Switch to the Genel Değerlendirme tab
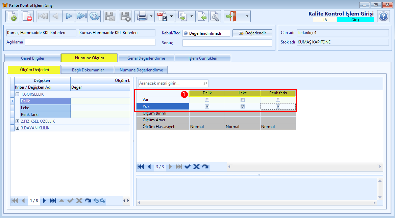 point(146,58)
